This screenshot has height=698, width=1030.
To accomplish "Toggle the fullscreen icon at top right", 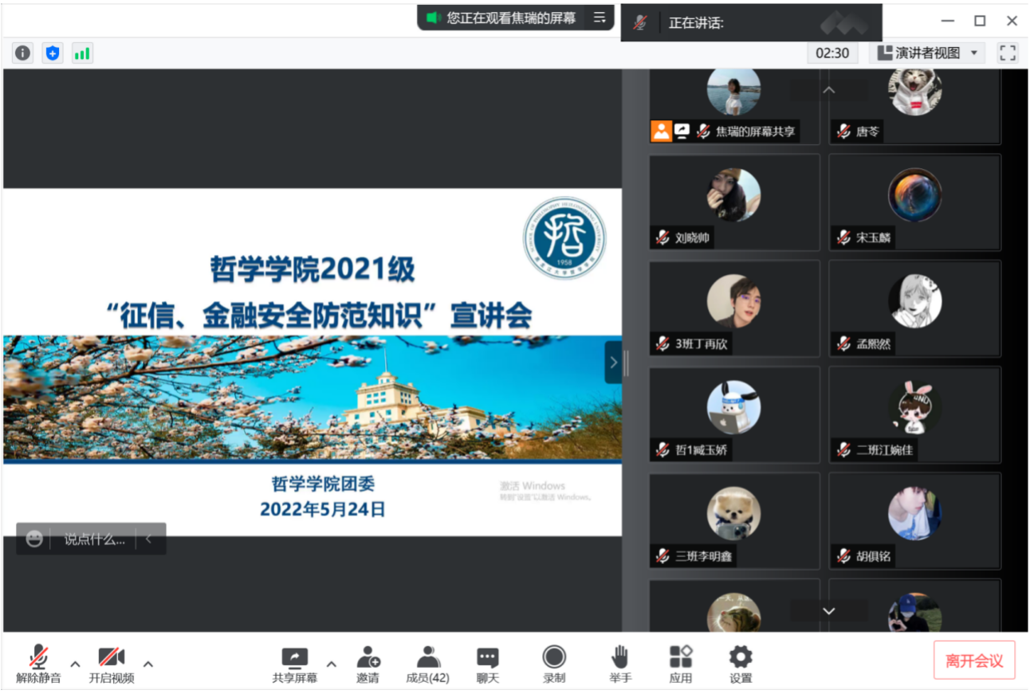I will point(1008,53).
